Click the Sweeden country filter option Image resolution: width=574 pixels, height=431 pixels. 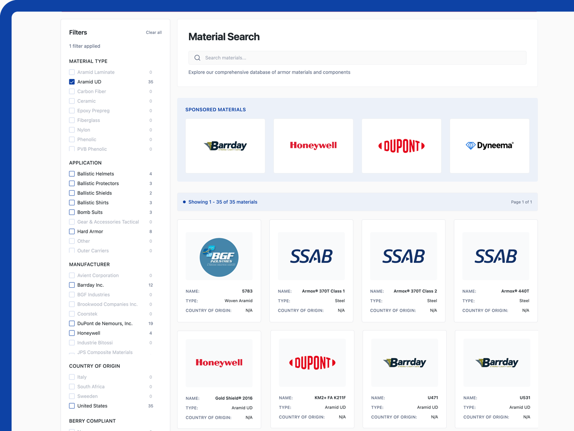[88, 396]
